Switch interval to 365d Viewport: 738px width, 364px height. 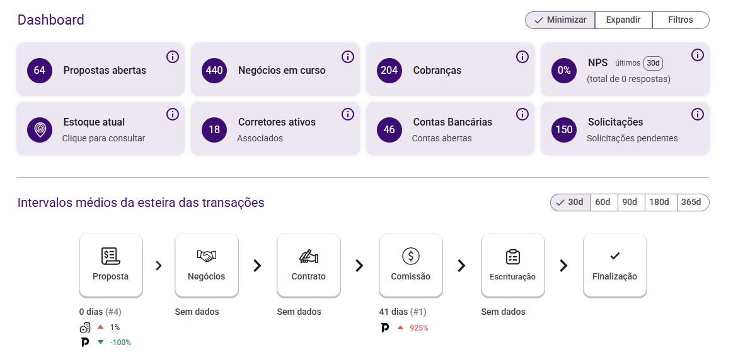(x=691, y=203)
